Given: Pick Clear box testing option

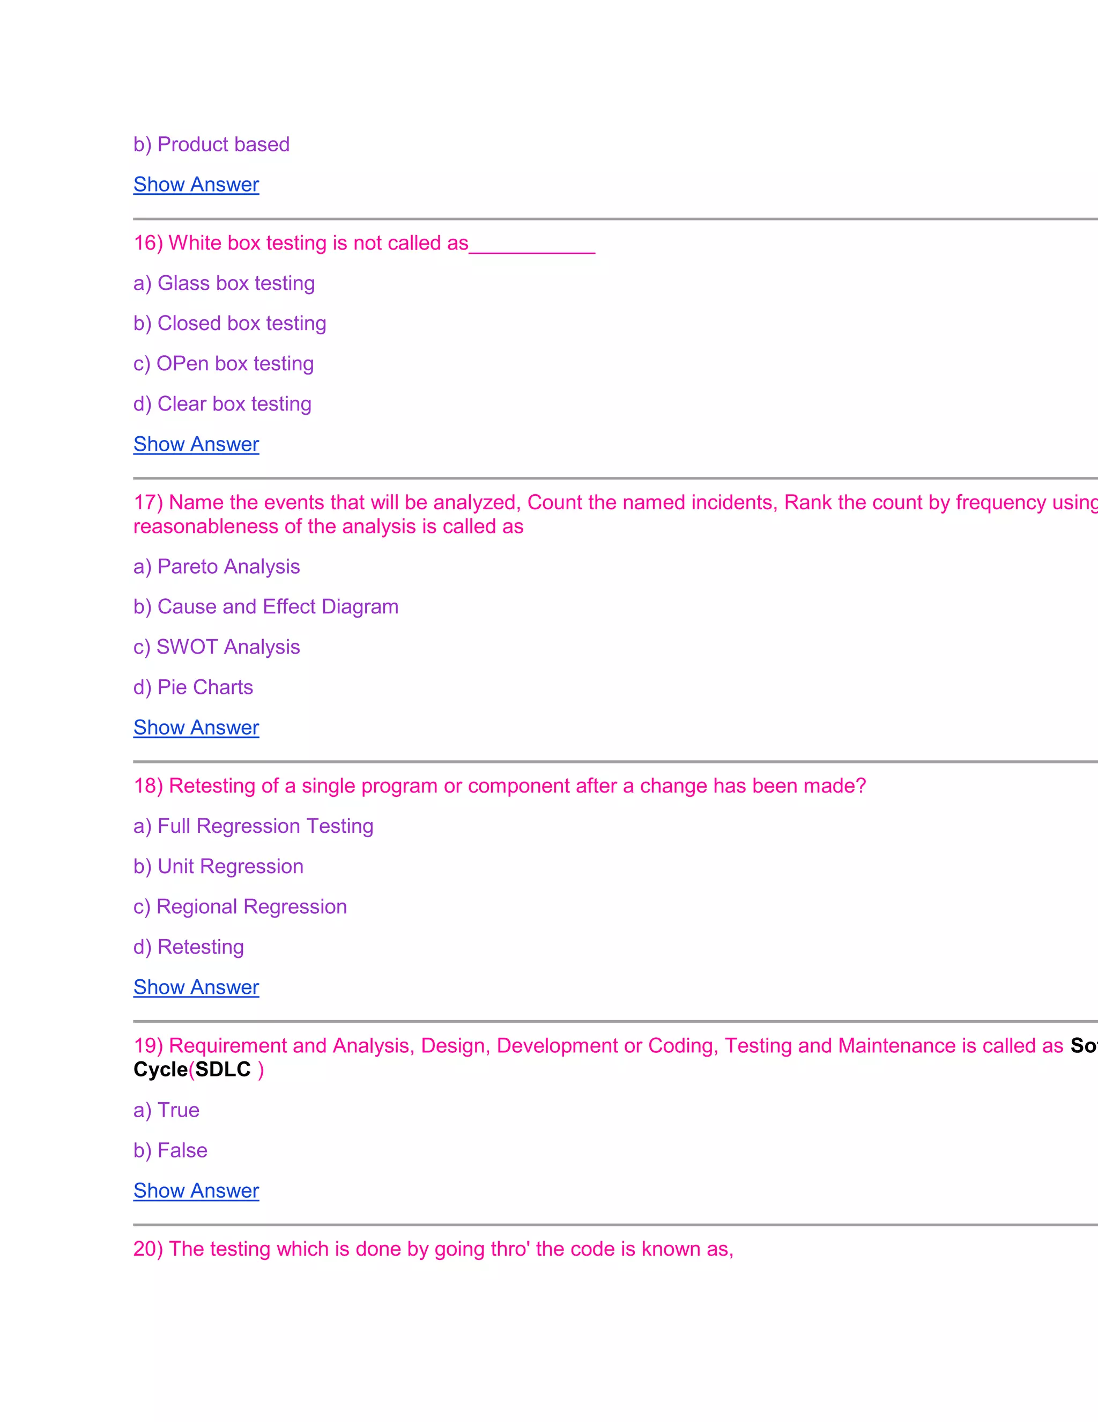Looking at the screenshot, I should (x=222, y=404).
